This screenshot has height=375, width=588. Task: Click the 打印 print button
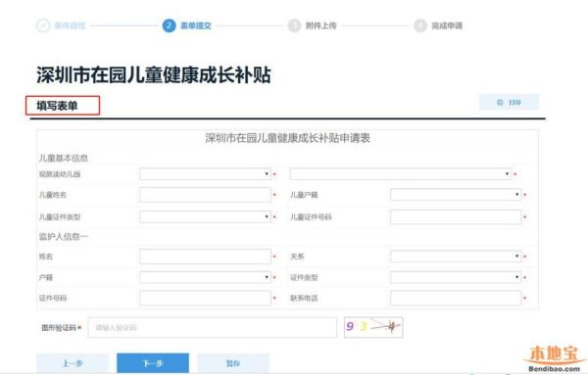[509, 102]
